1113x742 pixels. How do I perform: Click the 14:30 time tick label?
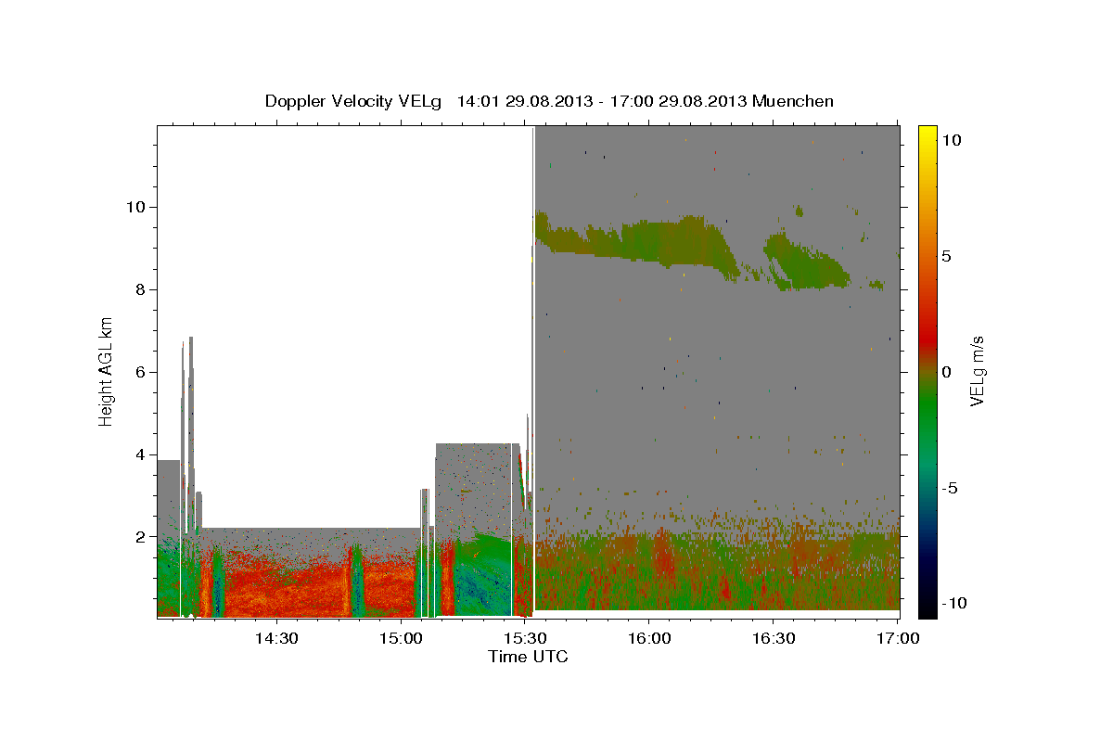point(275,638)
